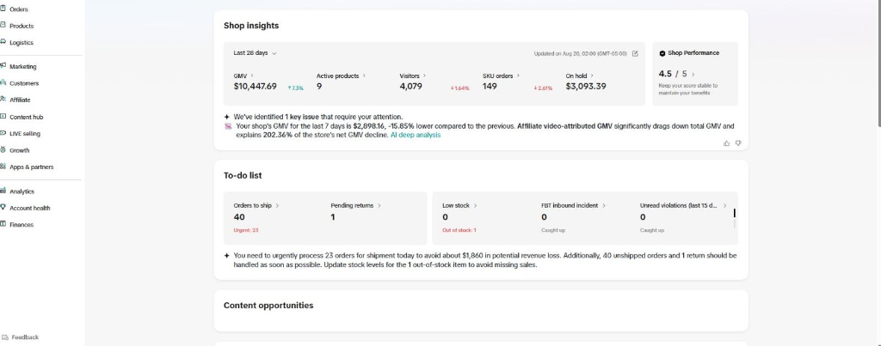Go to Customers section
881x346 pixels.
24,83
